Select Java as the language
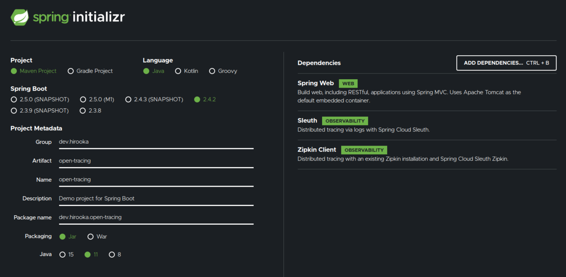Viewport: 566px width, 277px height. pos(154,71)
